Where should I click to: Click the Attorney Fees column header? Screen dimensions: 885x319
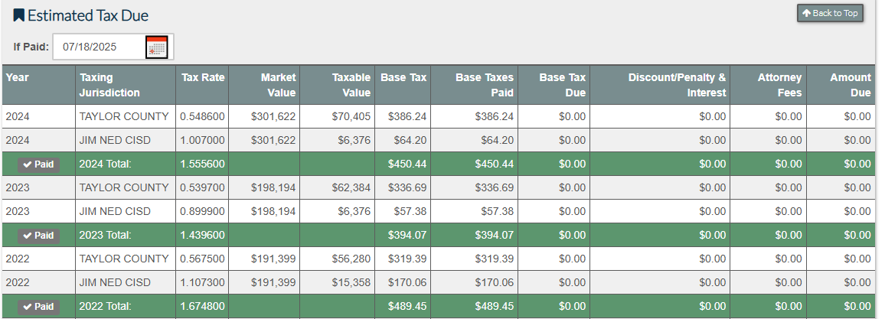pos(779,85)
